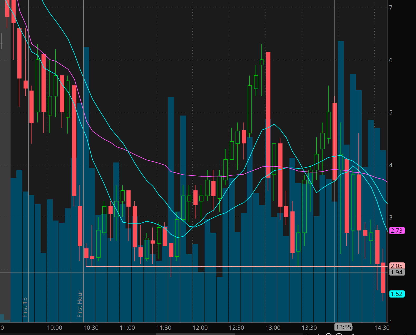Click the price axis label 5
This screenshot has width=416, height=335.
point(391,112)
